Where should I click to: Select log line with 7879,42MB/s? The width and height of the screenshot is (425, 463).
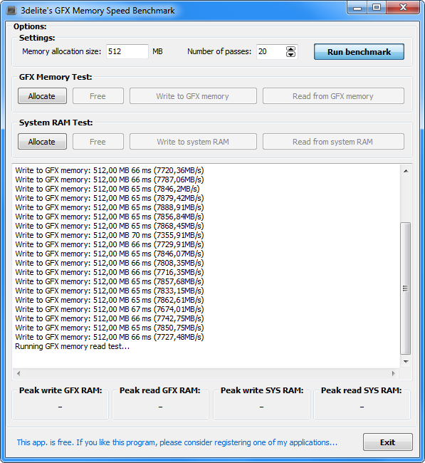(110, 198)
